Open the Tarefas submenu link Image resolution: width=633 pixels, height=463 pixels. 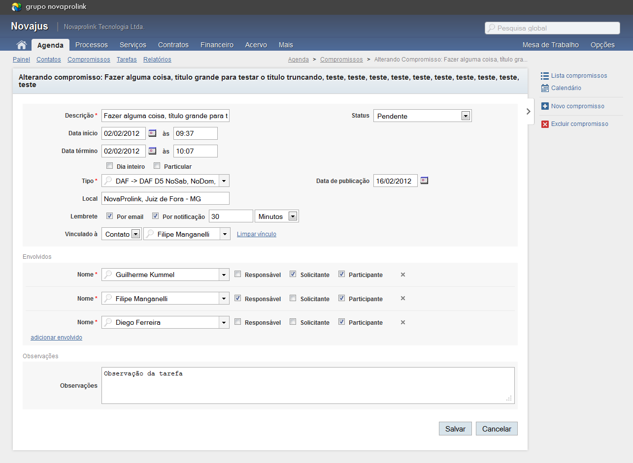(x=127, y=60)
